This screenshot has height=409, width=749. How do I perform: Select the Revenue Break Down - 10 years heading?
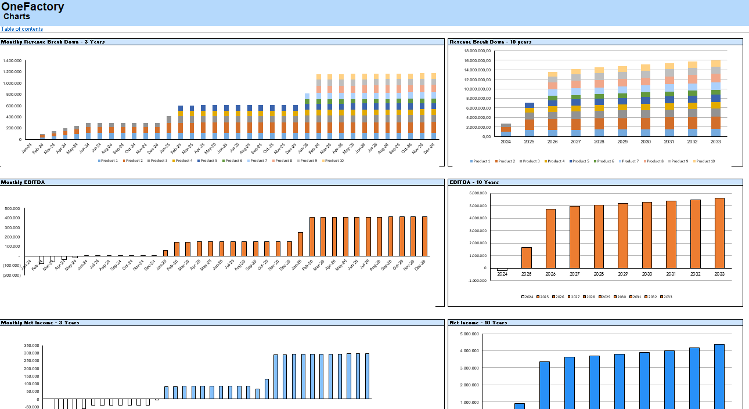click(x=491, y=42)
